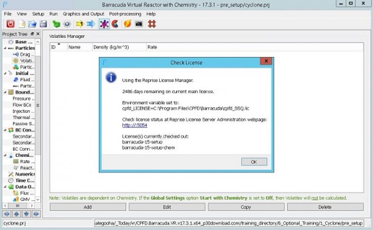The height and width of the screenshot is (230, 373).
Task: Collapse the Initial... tree node
Action: (x=5, y=73)
